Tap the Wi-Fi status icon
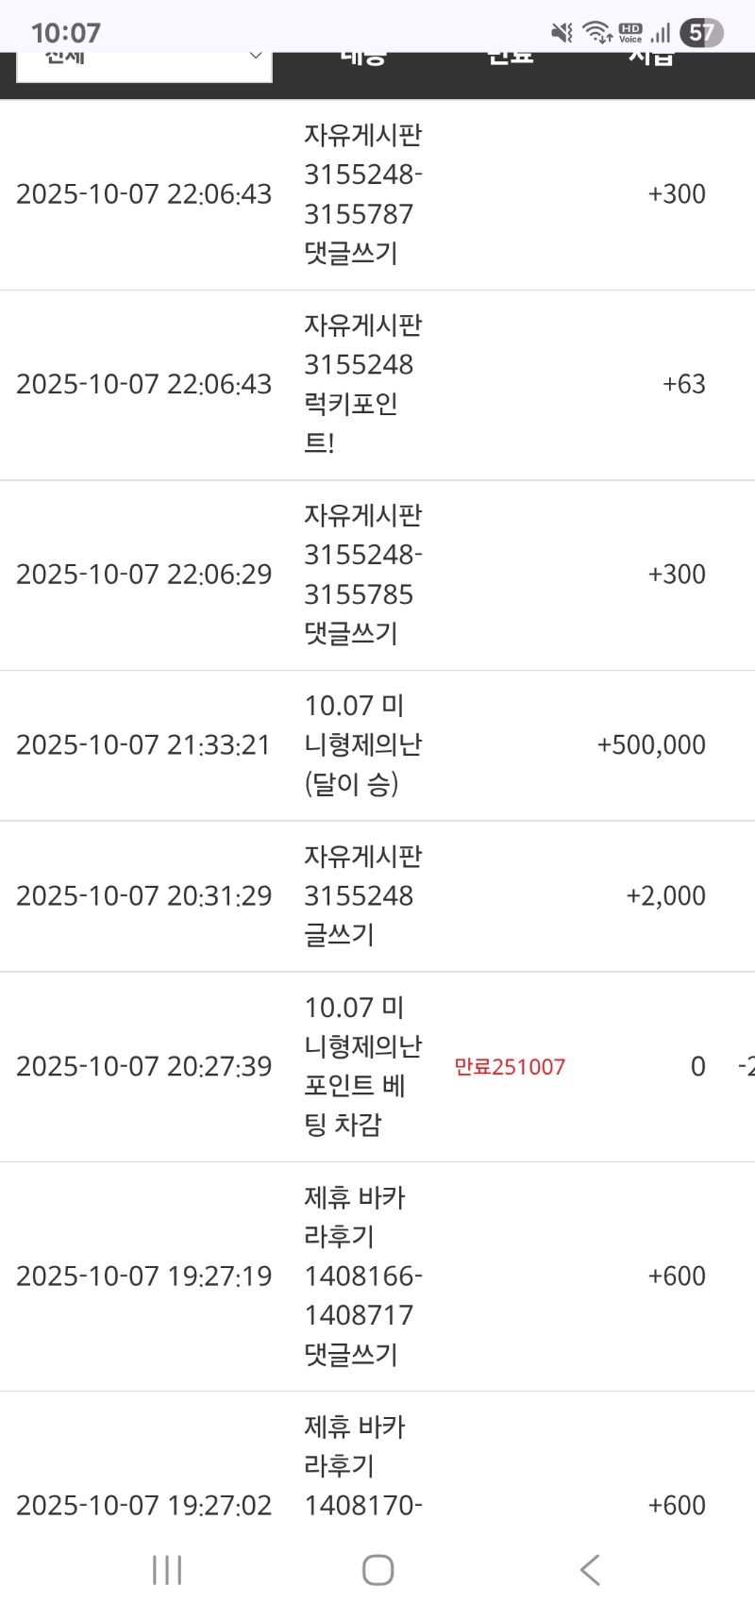Screen dimensions: 755x1619 click(597, 33)
